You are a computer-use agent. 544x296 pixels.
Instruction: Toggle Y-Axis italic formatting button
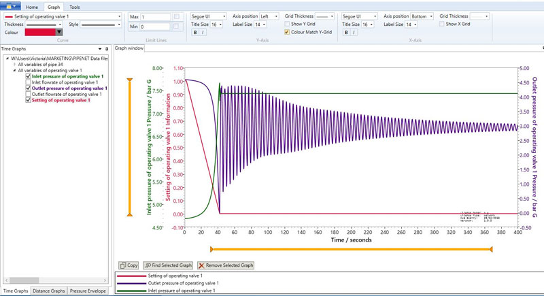tap(203, 32)
